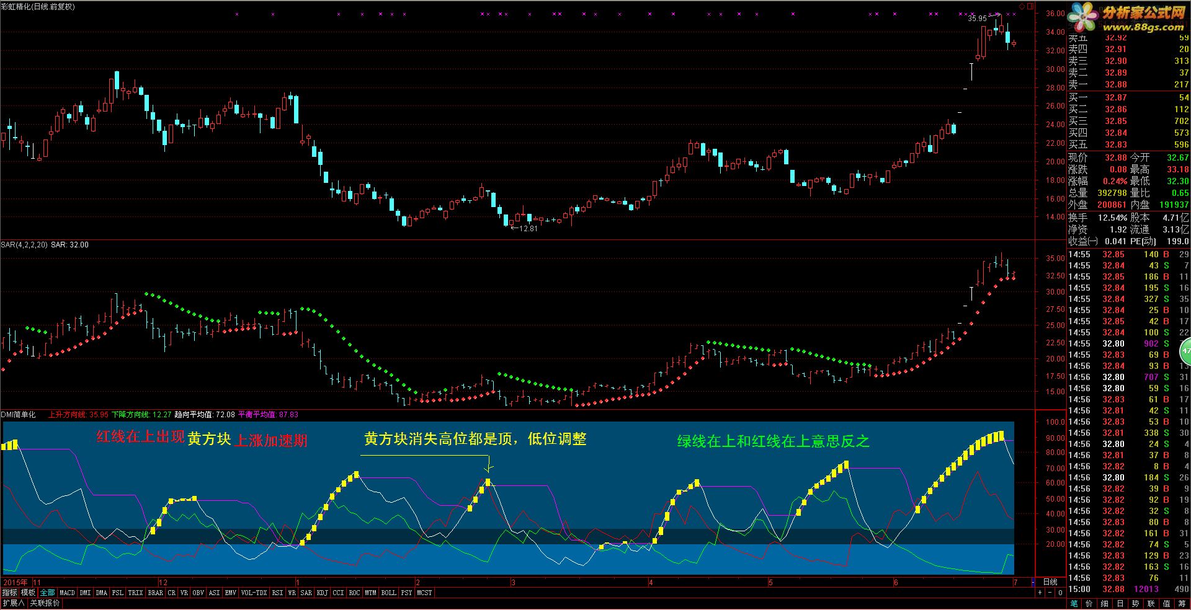Switch to the 势 trend tab

point(1135,603)
